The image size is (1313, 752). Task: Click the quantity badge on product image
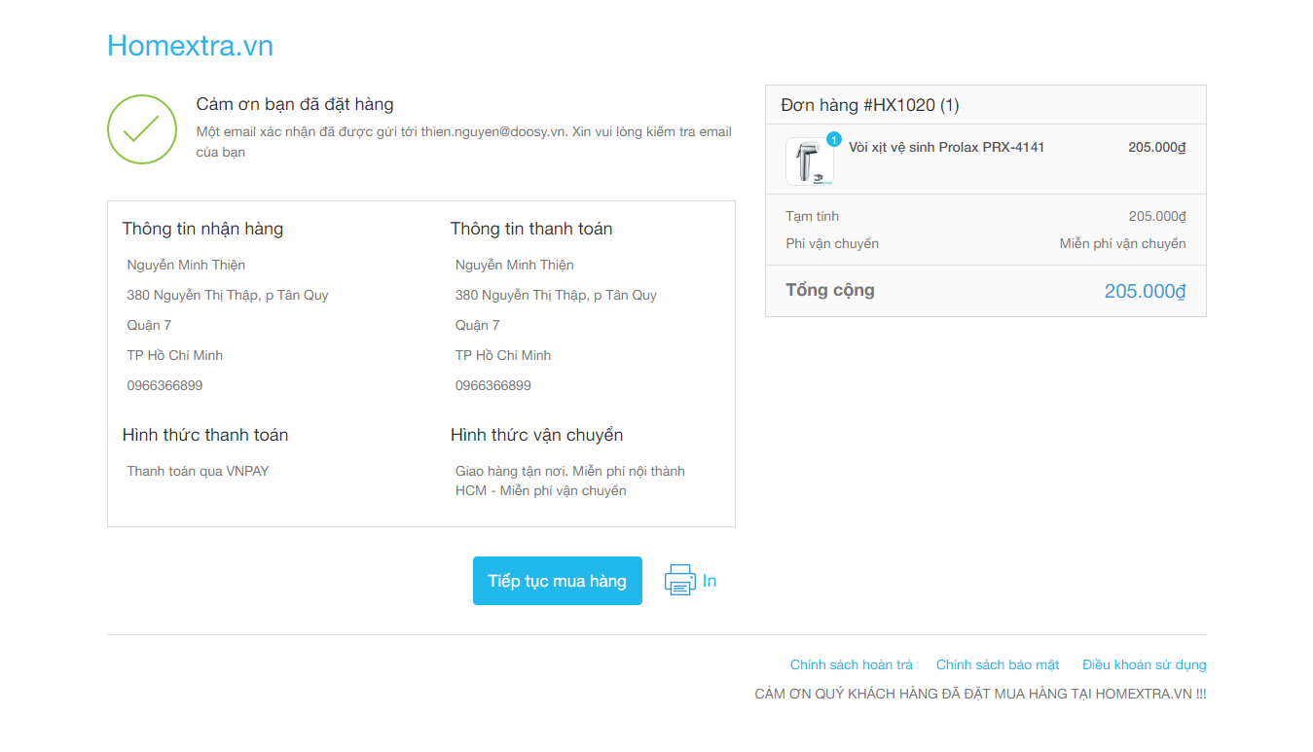[x=833, y=139]
